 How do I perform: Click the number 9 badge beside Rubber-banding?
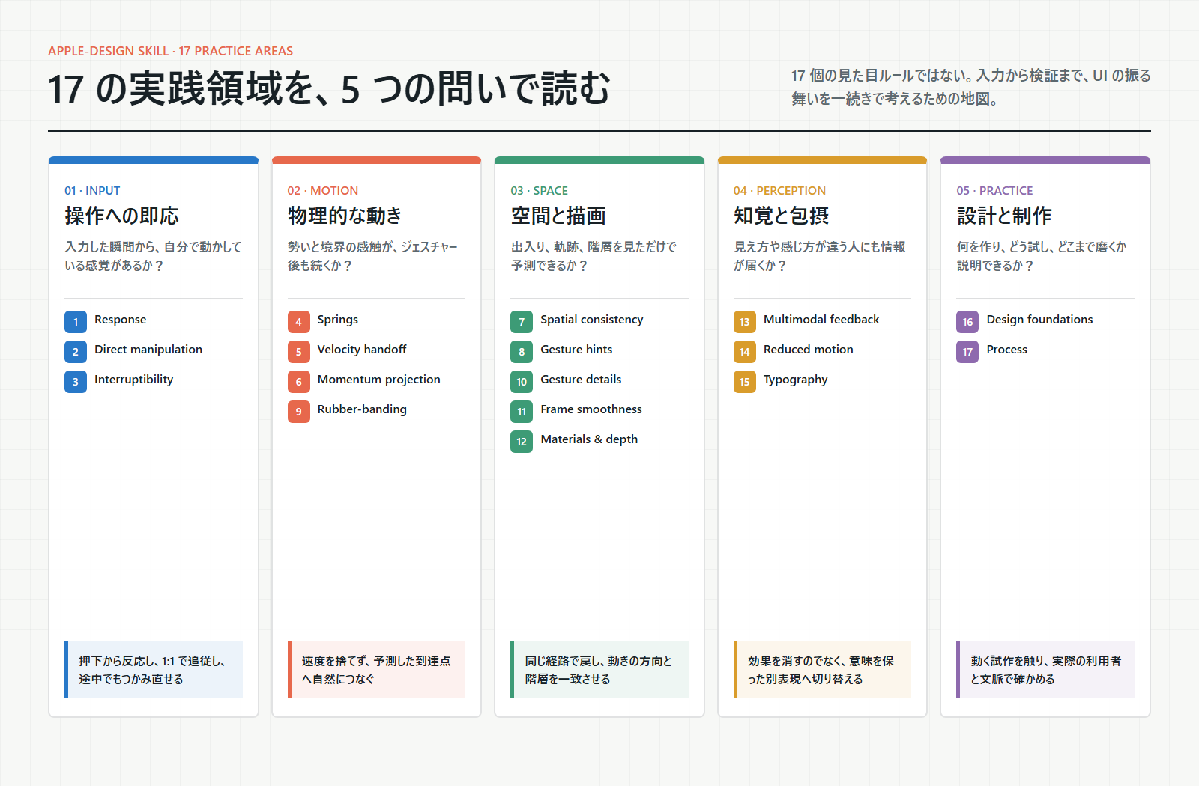point(299,412)
